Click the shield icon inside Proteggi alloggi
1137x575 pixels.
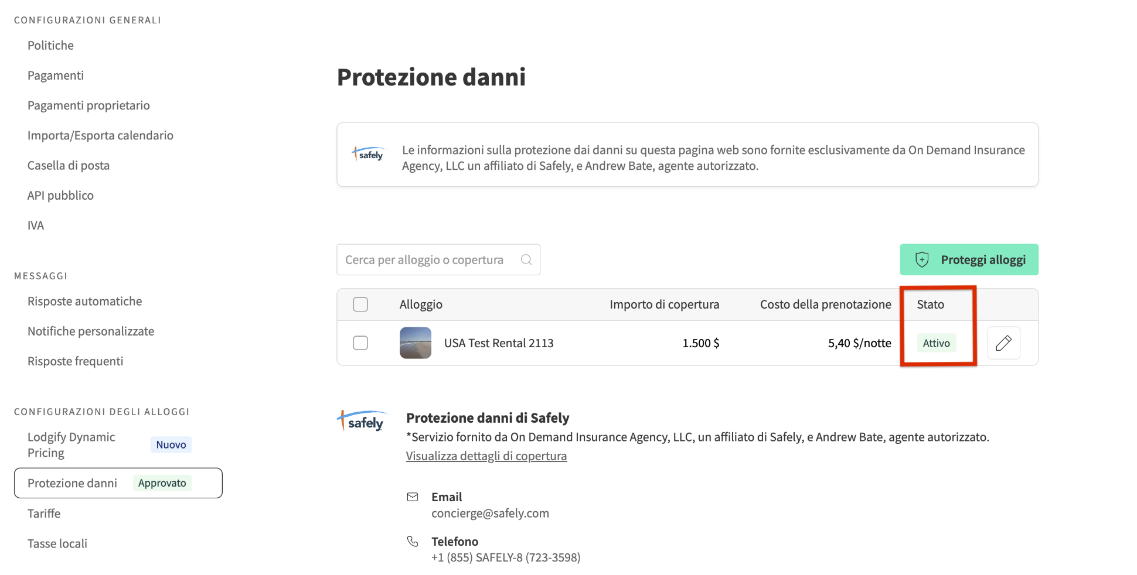click(921, 259)
